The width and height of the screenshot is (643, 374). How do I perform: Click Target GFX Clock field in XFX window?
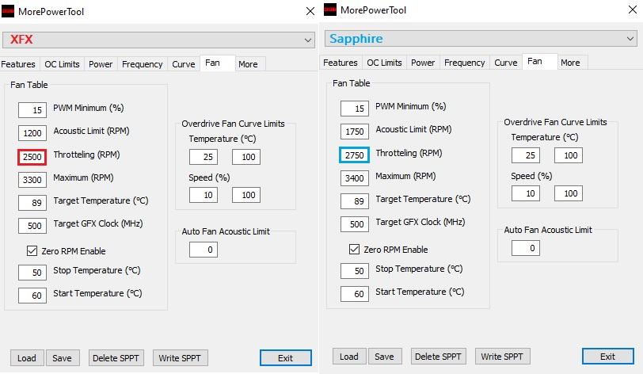[x=32, y=225]
